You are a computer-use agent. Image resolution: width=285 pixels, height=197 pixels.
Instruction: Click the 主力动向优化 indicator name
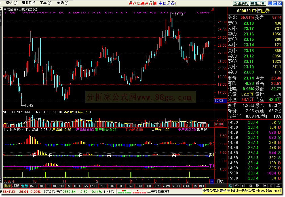(x=13, y=130)
